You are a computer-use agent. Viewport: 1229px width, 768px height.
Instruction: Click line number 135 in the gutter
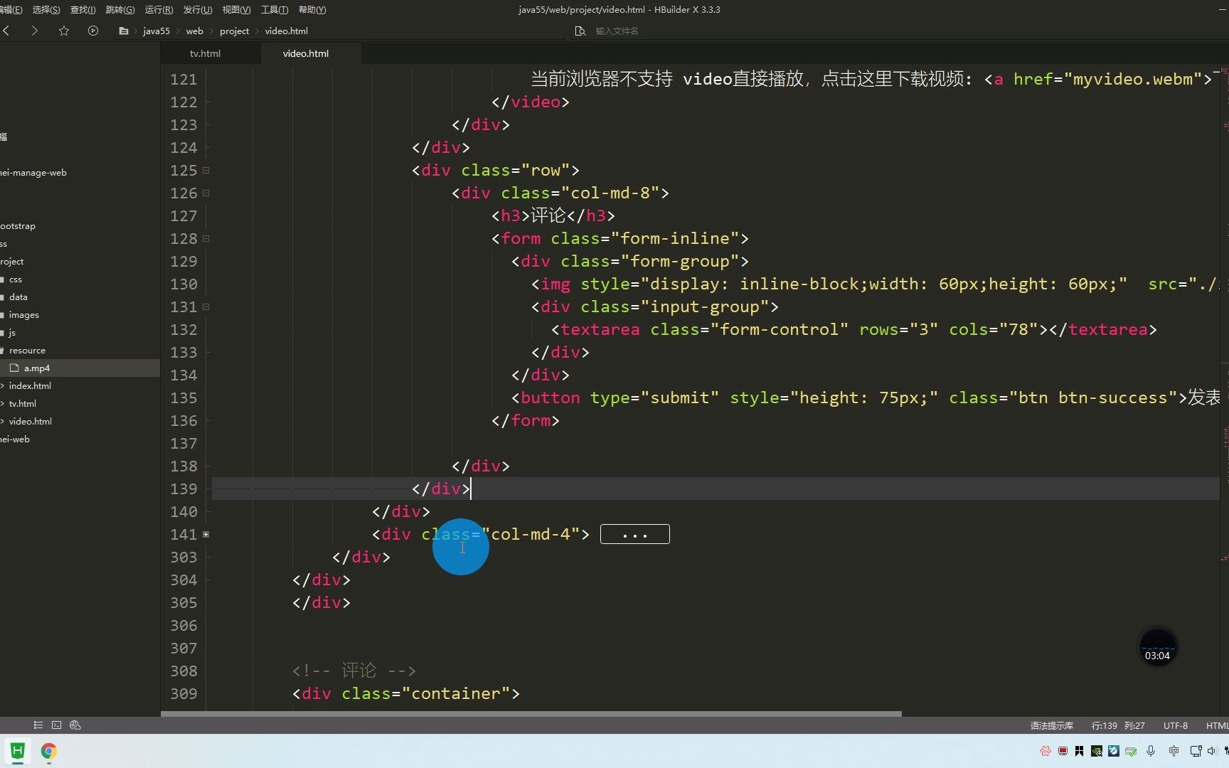pos(183,398)
